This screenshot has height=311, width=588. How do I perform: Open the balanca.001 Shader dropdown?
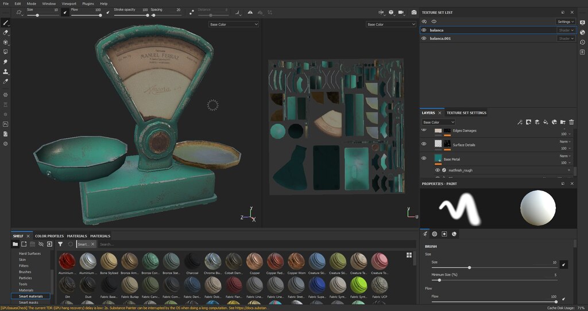pos(566,38)
